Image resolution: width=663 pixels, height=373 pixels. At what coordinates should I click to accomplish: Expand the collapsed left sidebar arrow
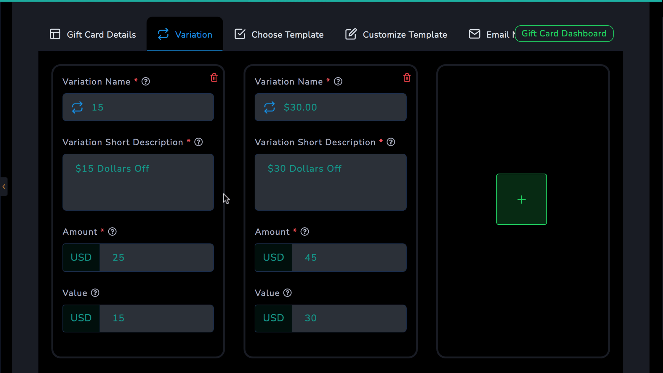click(x=4, y=187)
